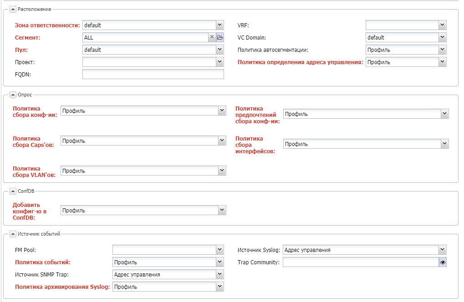Open the Источник Syslog dropdown
The width and height of the screenshot is (464, 302).
(x=443, y=250)
